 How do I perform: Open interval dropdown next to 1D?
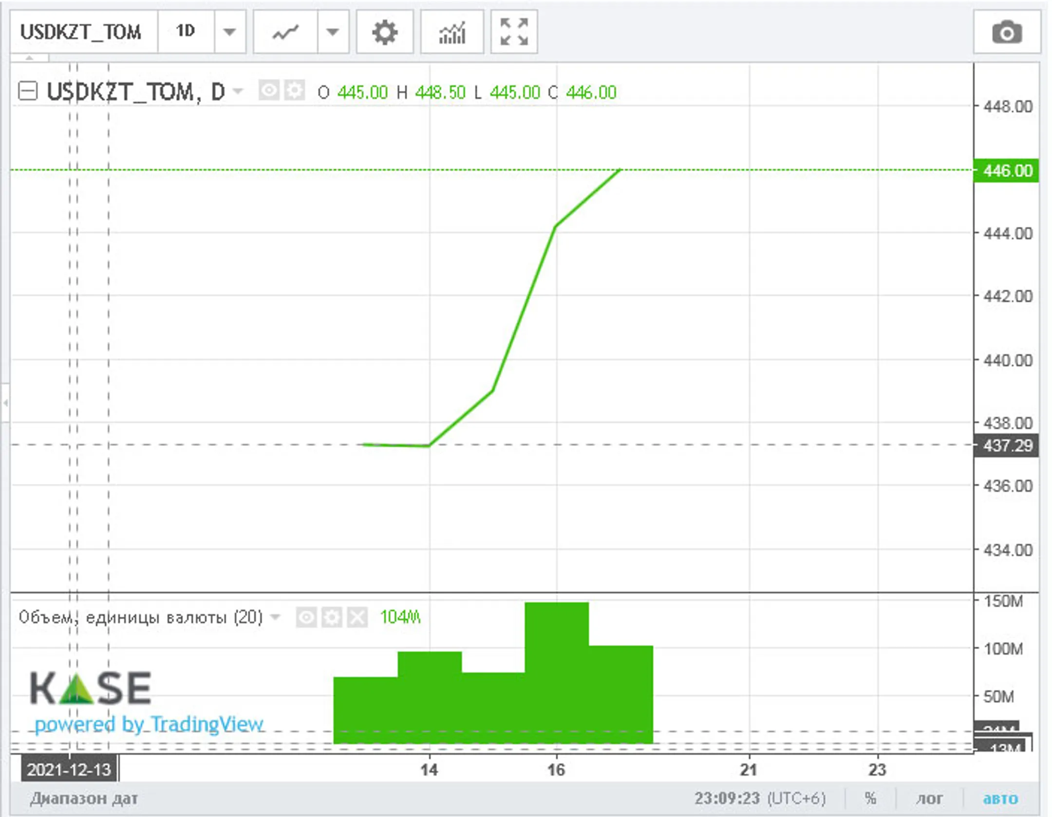point(229,32)
